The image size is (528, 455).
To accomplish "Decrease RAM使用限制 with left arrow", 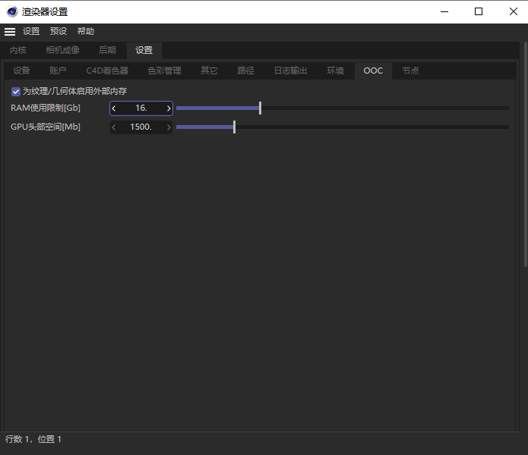I will click(x=114, y=108).
